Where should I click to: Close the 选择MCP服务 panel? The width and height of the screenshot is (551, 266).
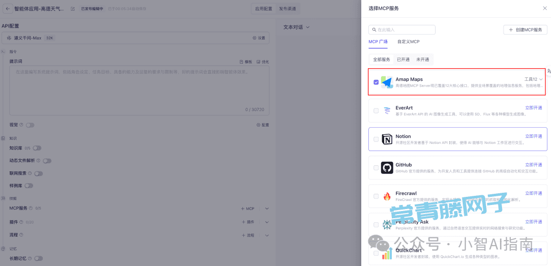point(545,9)
